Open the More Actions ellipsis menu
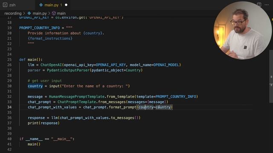 (267, 5)
